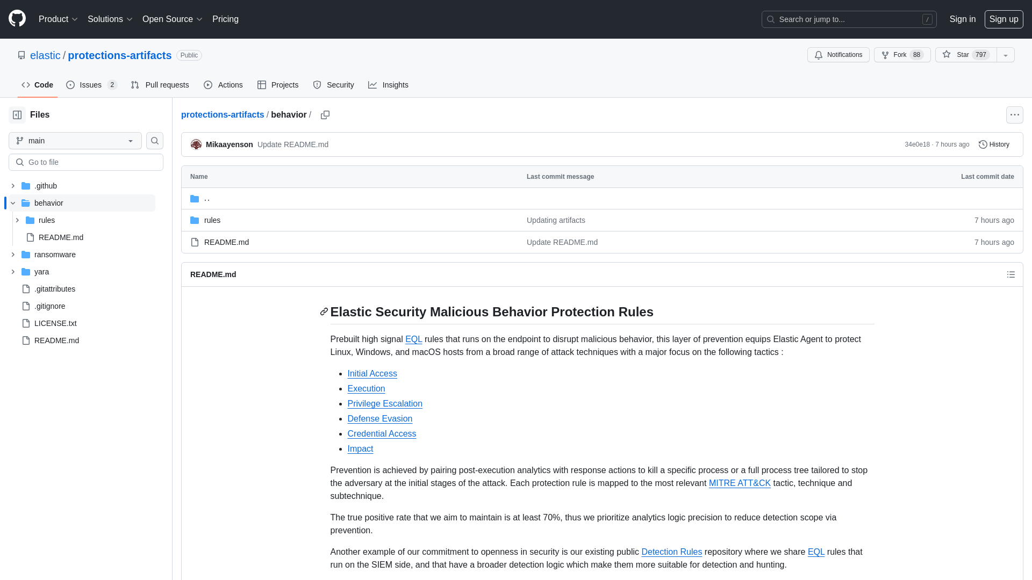
Task: Click Mikaayenson's avatar image
Action: pos(196,144)
